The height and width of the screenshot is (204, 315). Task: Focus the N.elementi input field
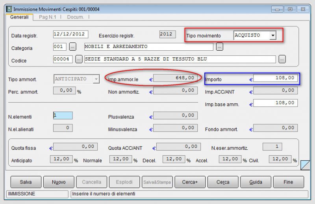[x=63, y=116]
